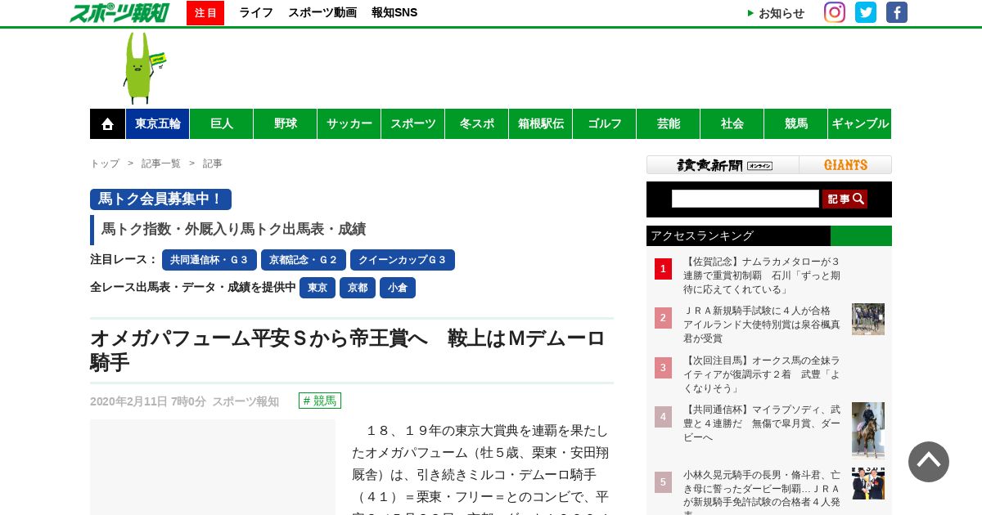Click the トップ breadcrumb link
This screenshot has height=515, width=982.
point(105,163)
